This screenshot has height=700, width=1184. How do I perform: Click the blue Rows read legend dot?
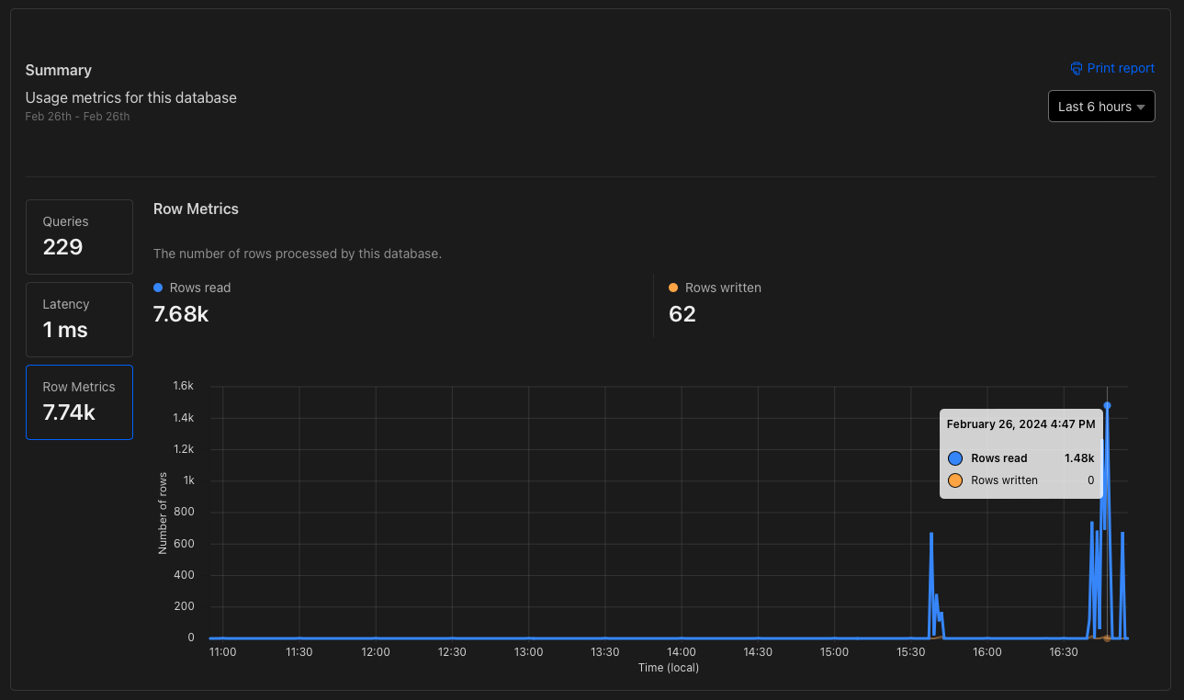tap(160, 288)
